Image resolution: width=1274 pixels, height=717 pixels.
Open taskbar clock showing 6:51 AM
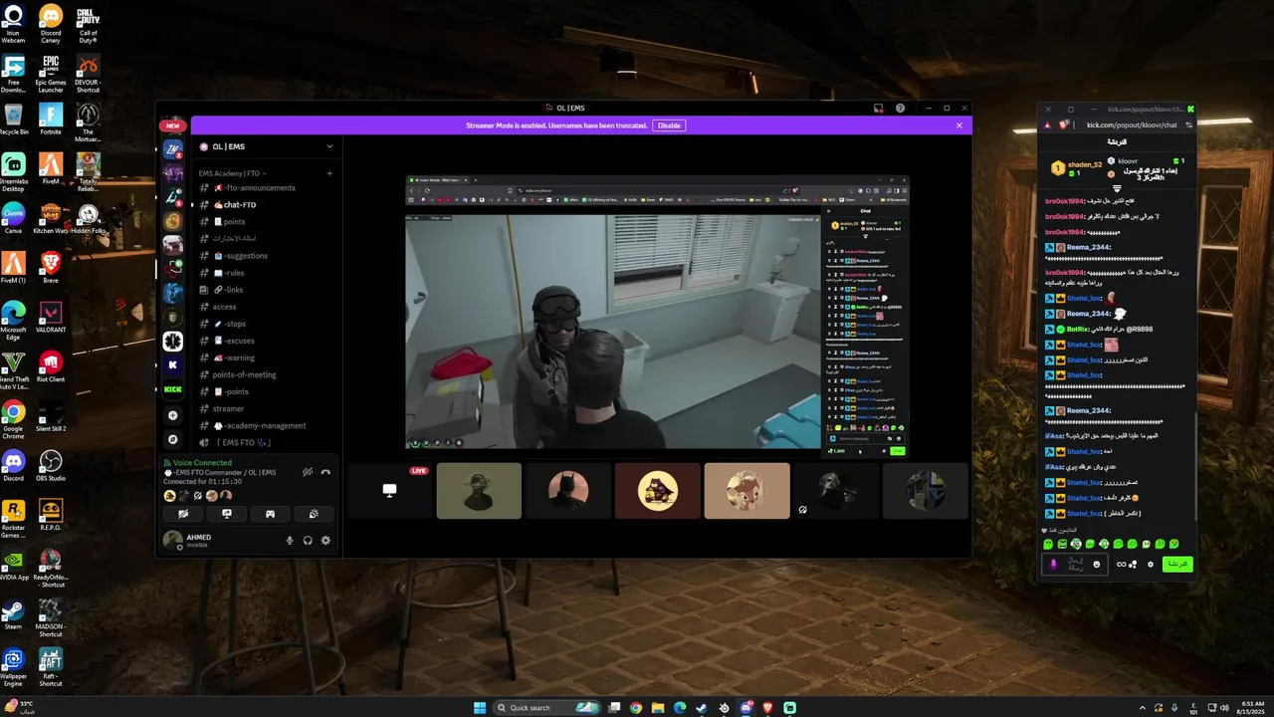tap(1252, 707)
